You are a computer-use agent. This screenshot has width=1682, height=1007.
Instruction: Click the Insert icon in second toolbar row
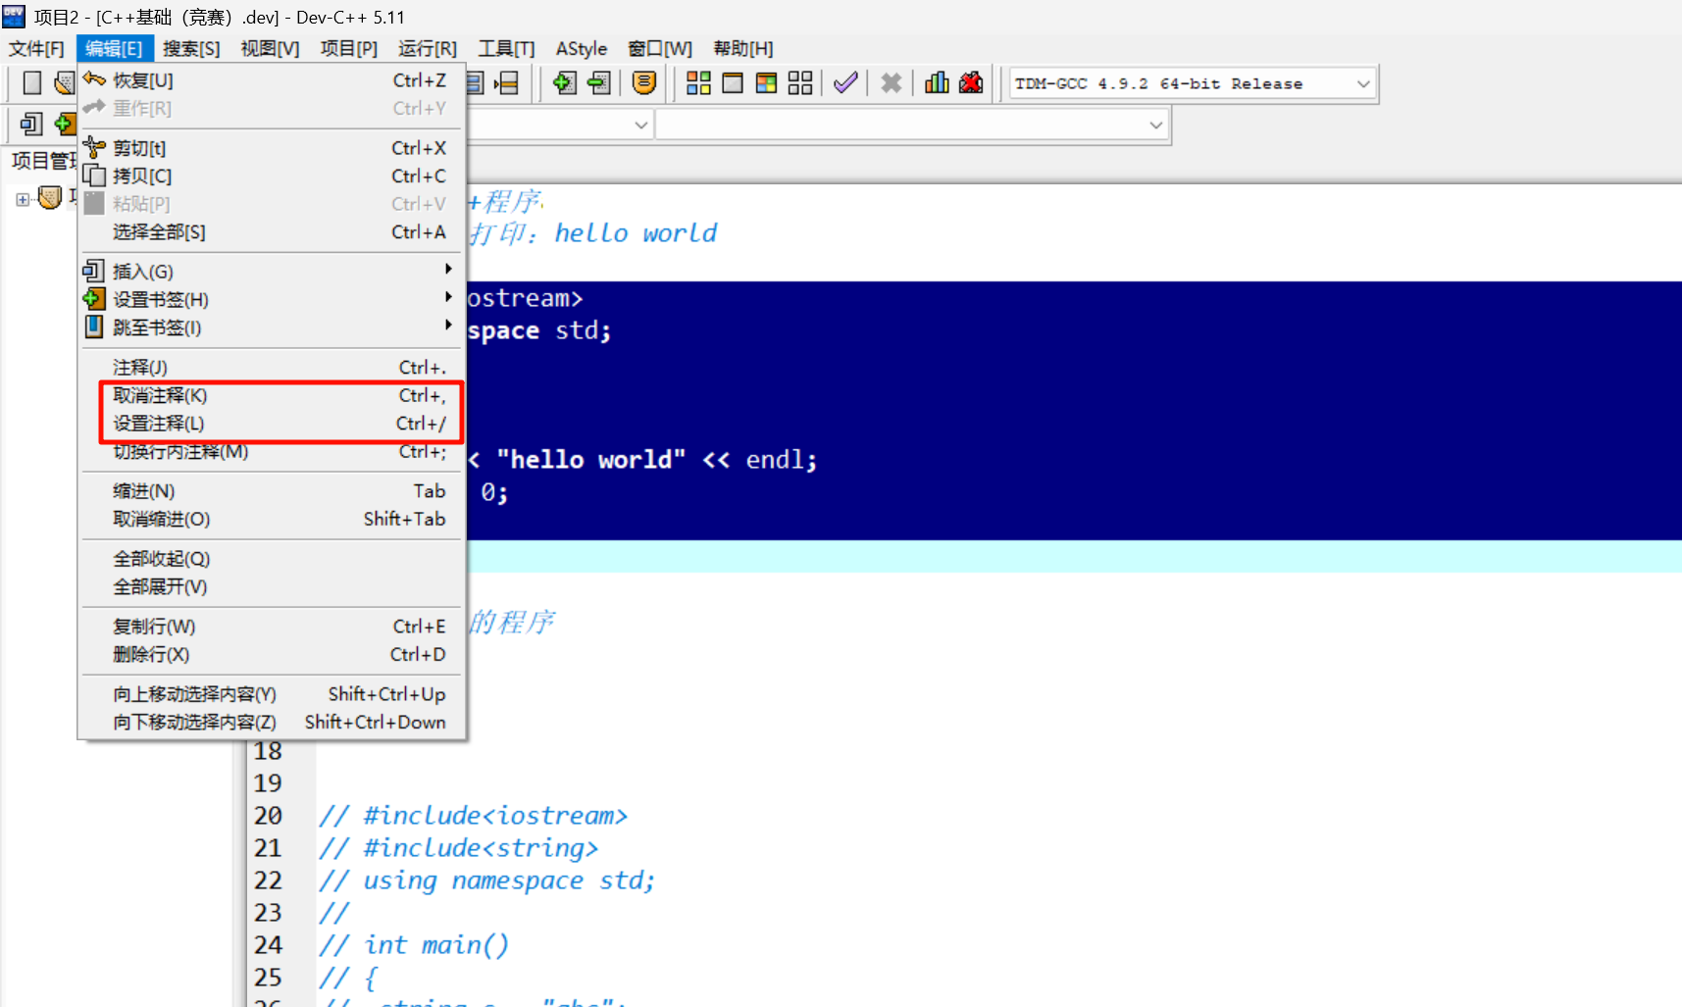(32, 125)
